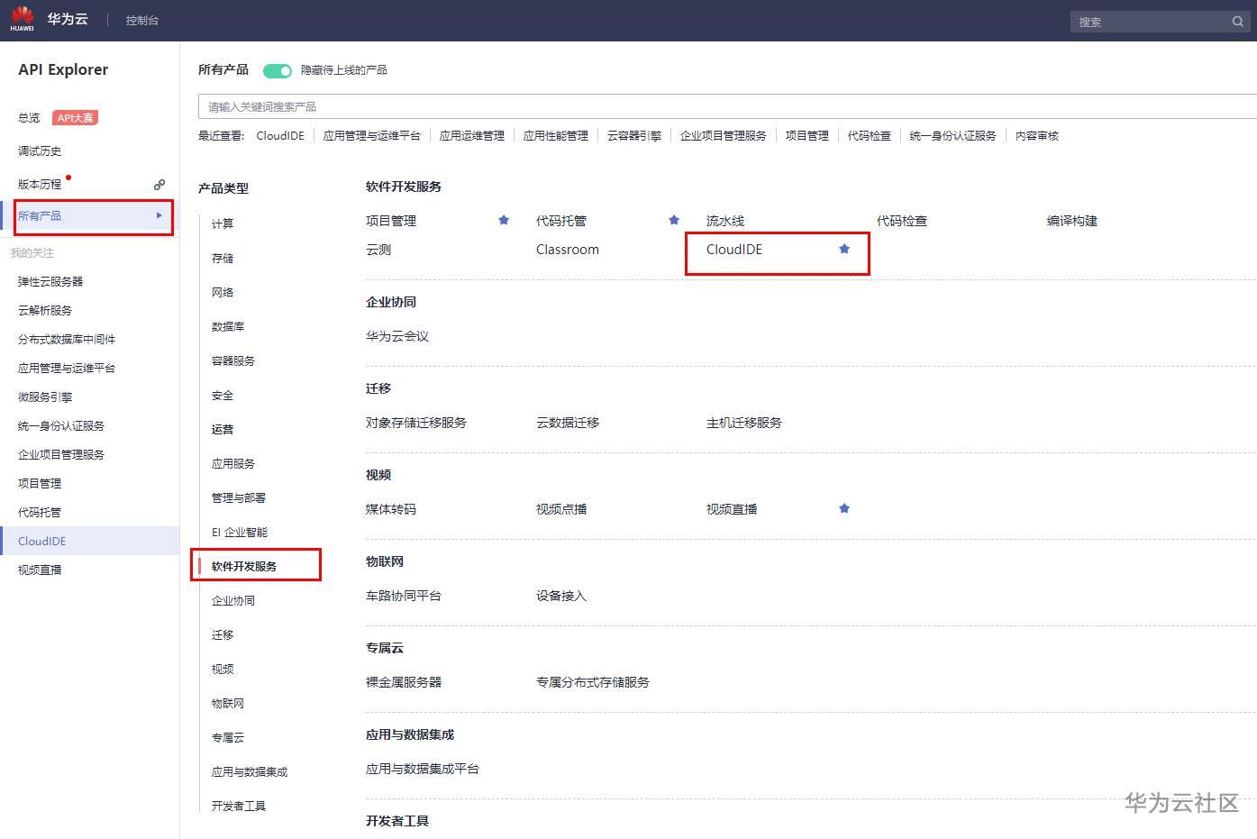Open recent item 应用运维管理

[472, 136]
